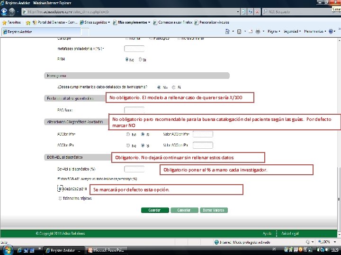This screenshot has width=341, height=255.
Task: Select No for detailed hemograma data
Action: 159,87
